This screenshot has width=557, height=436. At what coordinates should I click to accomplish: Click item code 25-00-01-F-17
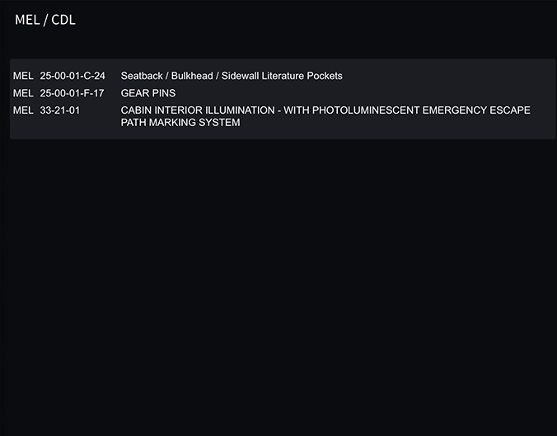tap(72, 93)
